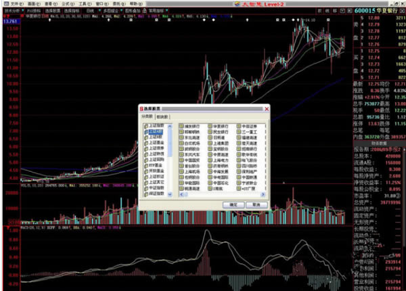Image resolution: width=406 pixels, height=291 pixels.
Task: Open the 公式 menu
Action: click(x=68, y=4)
